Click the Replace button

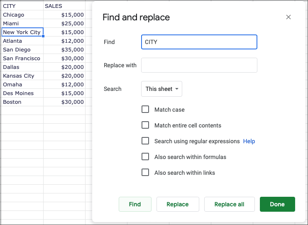[x=178, y=204]
